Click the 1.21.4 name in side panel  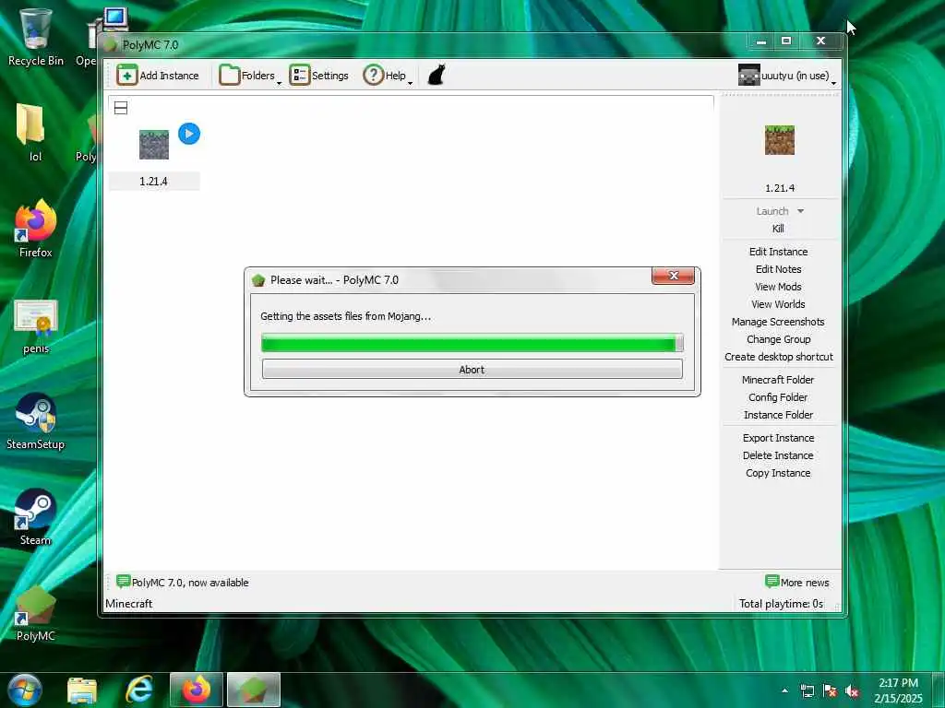click(x=779, y=188)
